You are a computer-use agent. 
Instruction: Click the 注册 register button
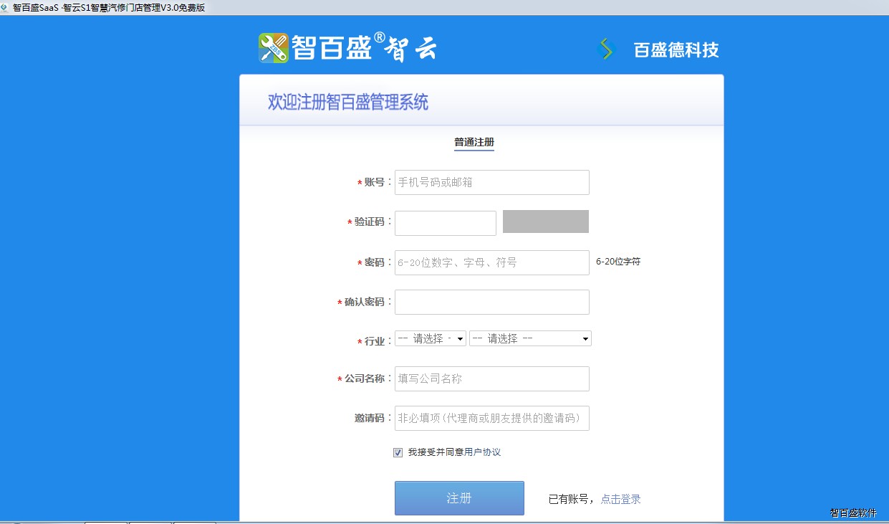(459, 498)
